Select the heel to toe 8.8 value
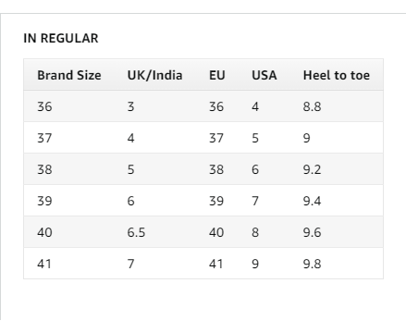 pos(312,106)
